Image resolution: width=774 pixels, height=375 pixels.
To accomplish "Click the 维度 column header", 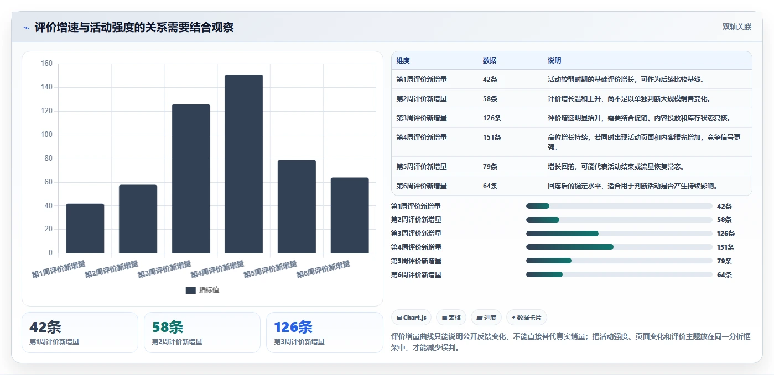I will point(403,61).
